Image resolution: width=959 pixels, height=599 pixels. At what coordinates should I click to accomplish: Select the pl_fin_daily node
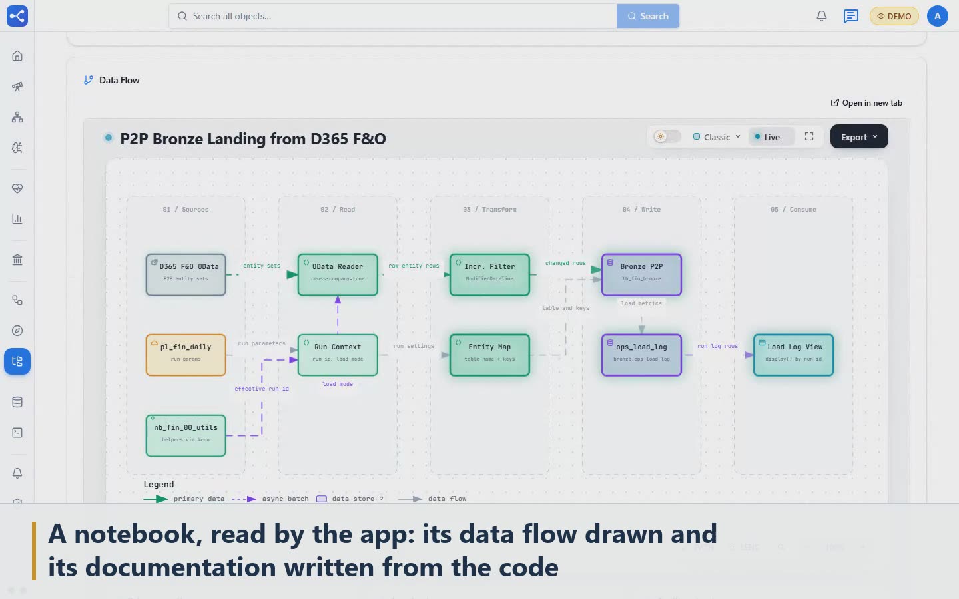(x=186, y=355)
